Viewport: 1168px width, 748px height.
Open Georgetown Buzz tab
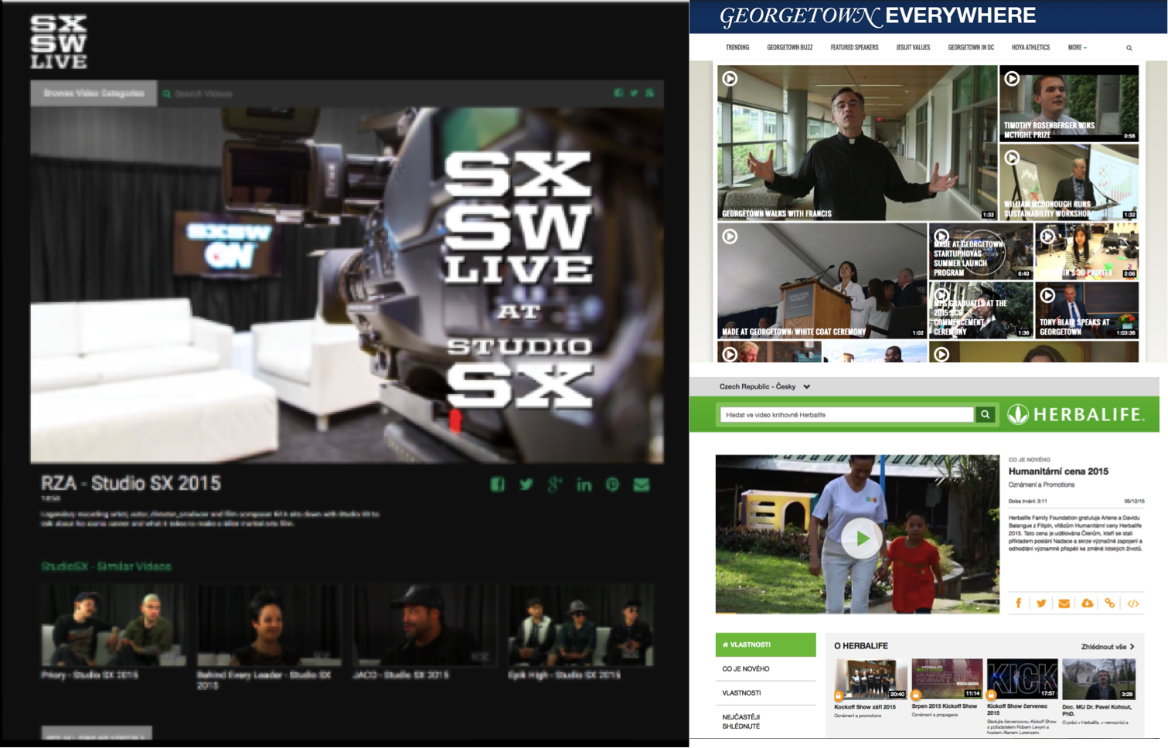789,48
